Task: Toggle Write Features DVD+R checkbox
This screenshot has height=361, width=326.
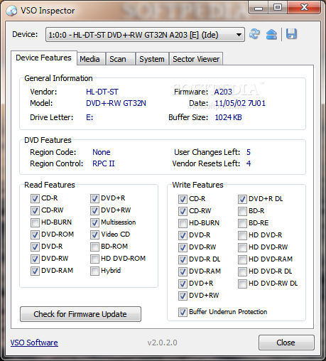Action: click(183, 284)
